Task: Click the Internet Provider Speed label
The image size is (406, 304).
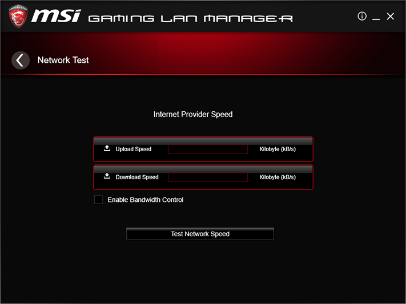Action: pos(193,114)
